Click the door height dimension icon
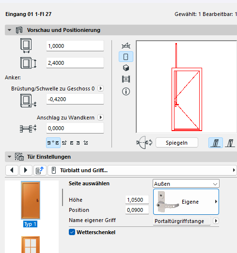237x253 pixels. click(28, 63)
